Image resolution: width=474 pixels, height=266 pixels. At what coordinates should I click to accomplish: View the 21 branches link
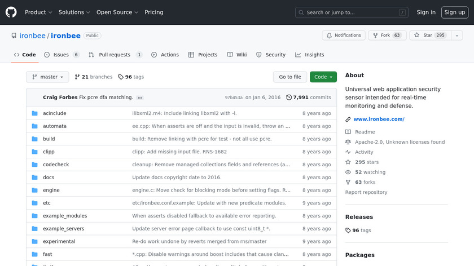click(94, 77)
